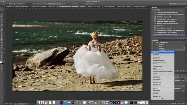The image size is (187, 105).
Task: Open Photoshop from the dock
Action: (61, 102)
